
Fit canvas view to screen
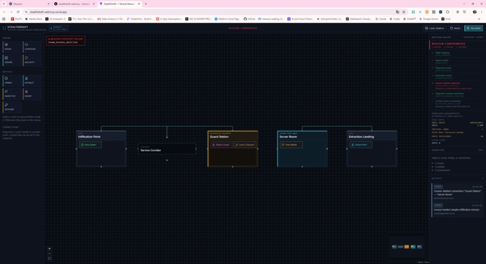point(49,259)
